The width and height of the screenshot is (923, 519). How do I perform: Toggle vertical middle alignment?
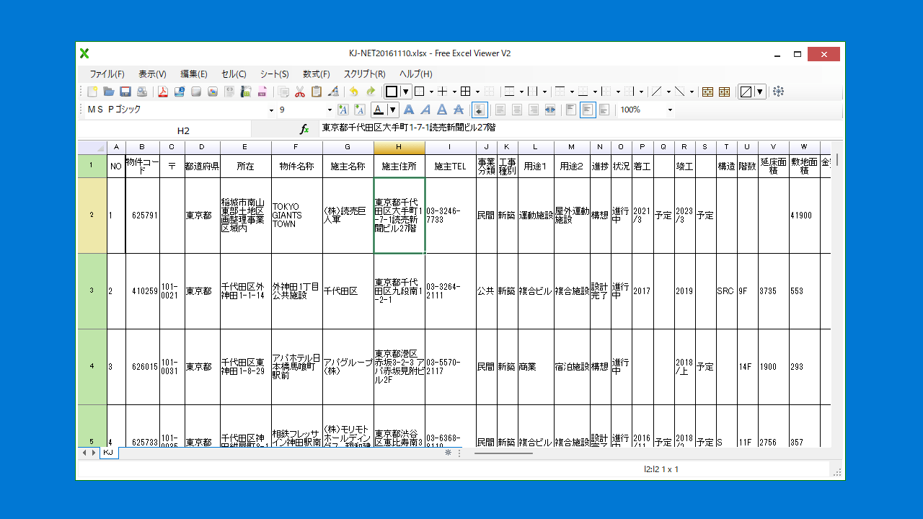coord(588,110)
